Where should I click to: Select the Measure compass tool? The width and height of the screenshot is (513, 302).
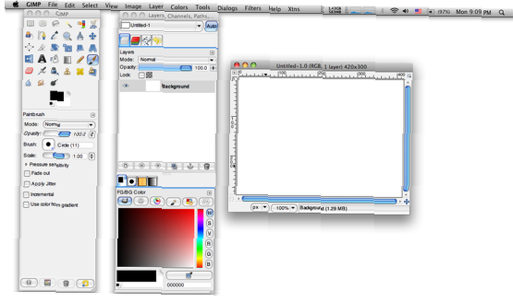80,36
